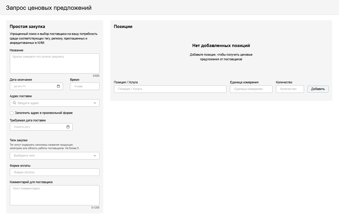Click the Текст комментария text area

(x=55, y=195)
